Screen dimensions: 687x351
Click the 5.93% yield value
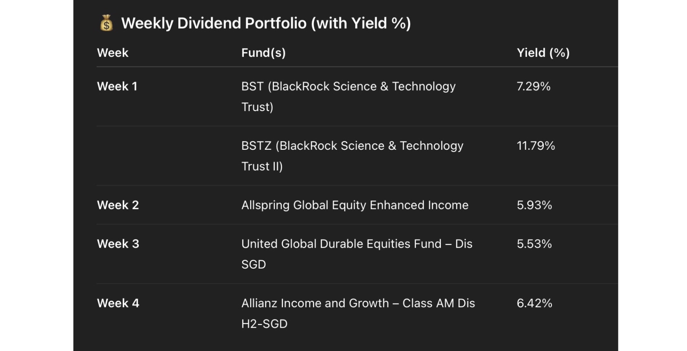coord(534,205)
